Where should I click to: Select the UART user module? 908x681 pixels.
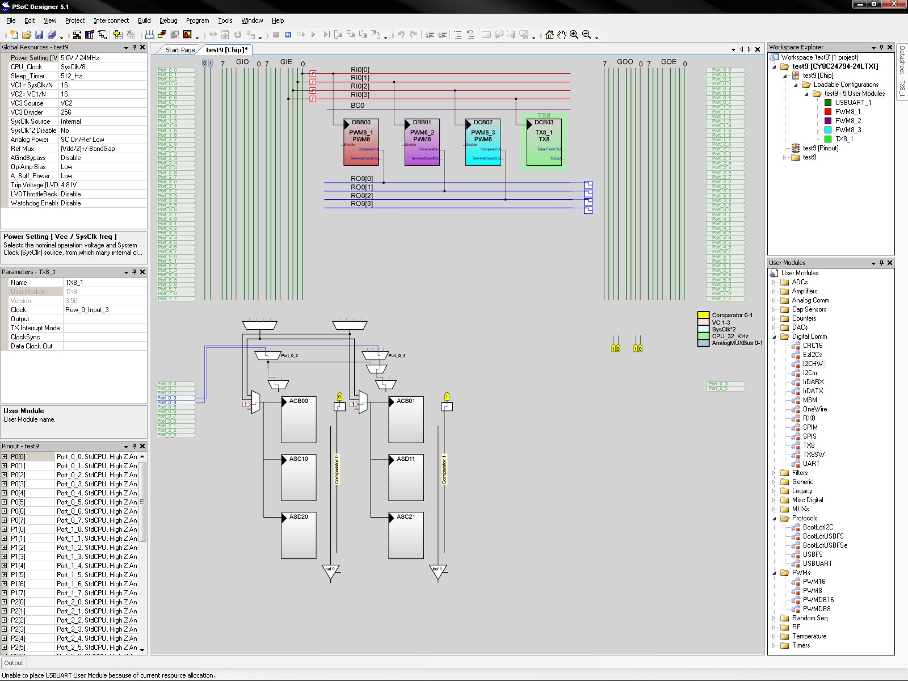pyautogui.click(x=811, y=464)
